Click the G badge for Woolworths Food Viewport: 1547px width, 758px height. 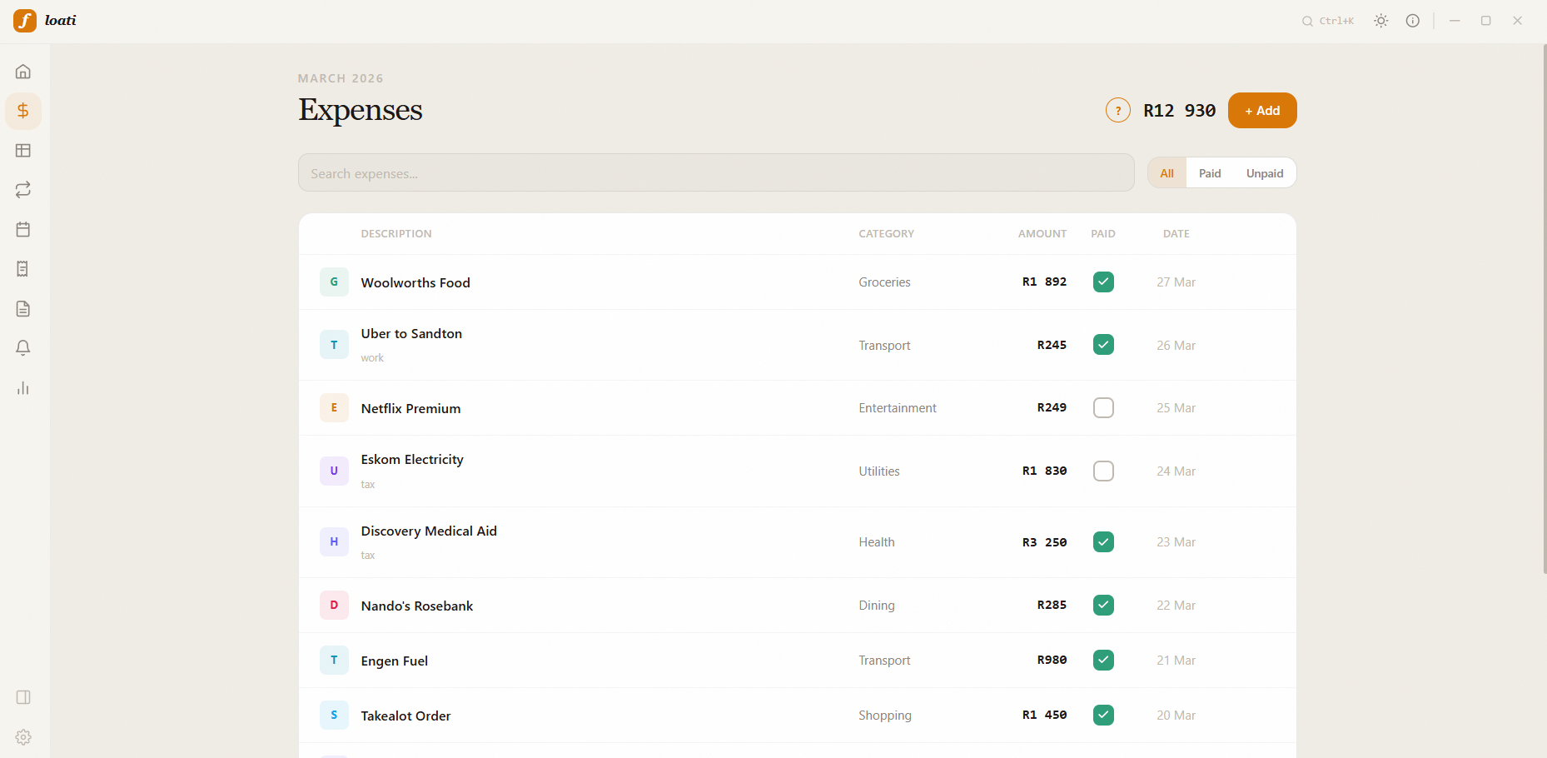(334, 282)
